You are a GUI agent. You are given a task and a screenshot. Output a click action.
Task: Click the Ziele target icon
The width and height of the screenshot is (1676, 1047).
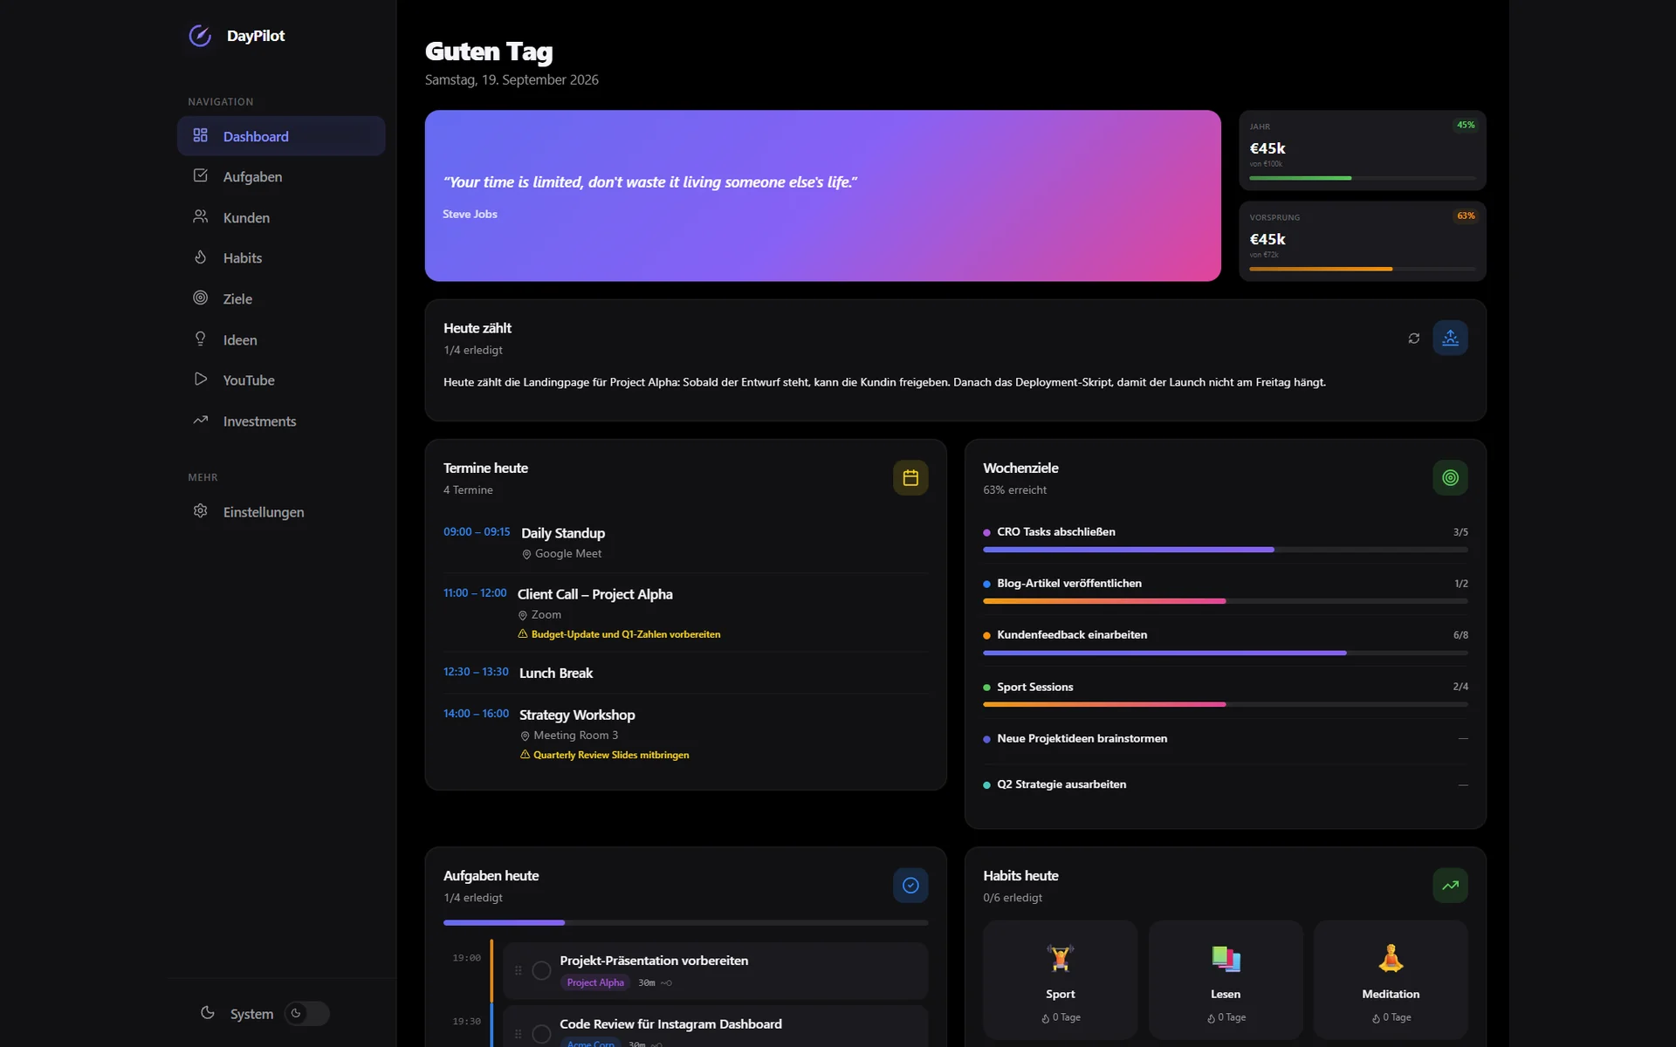tap(201, 298)
